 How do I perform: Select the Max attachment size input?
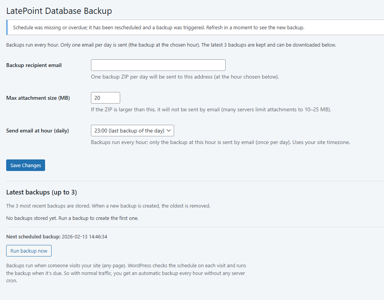(x=105, y=98)
